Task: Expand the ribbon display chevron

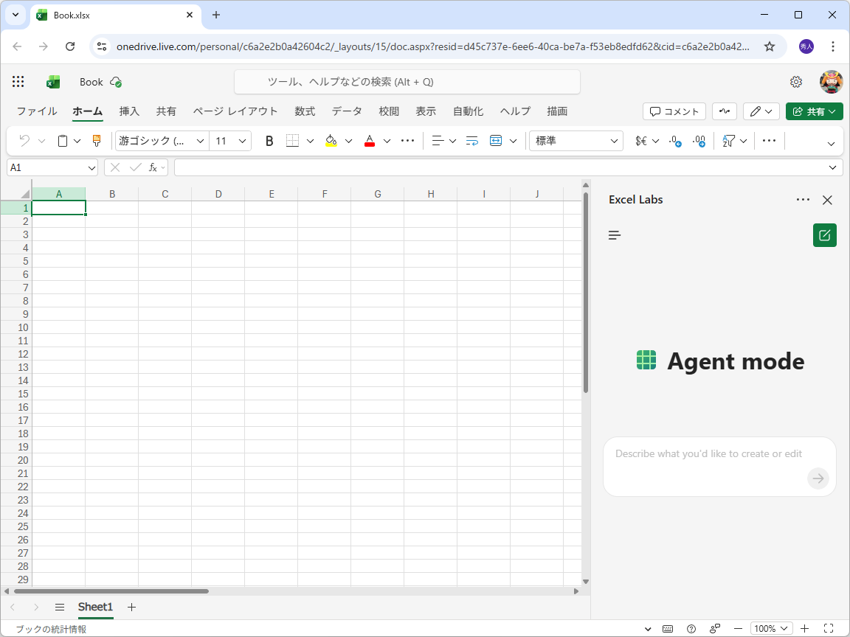Action: point(831,144)
